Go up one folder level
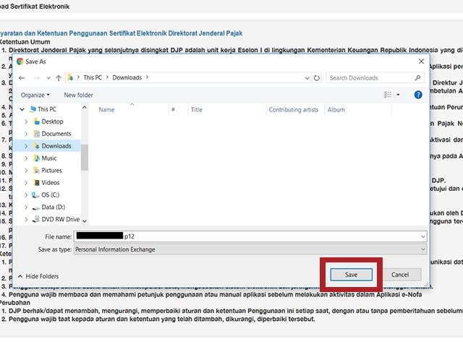 coord(58,77)
